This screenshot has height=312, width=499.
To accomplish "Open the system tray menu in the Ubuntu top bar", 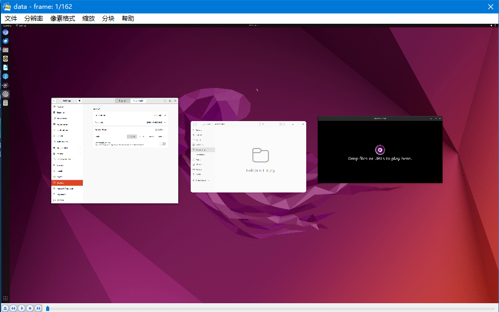I will click(493, 25).
